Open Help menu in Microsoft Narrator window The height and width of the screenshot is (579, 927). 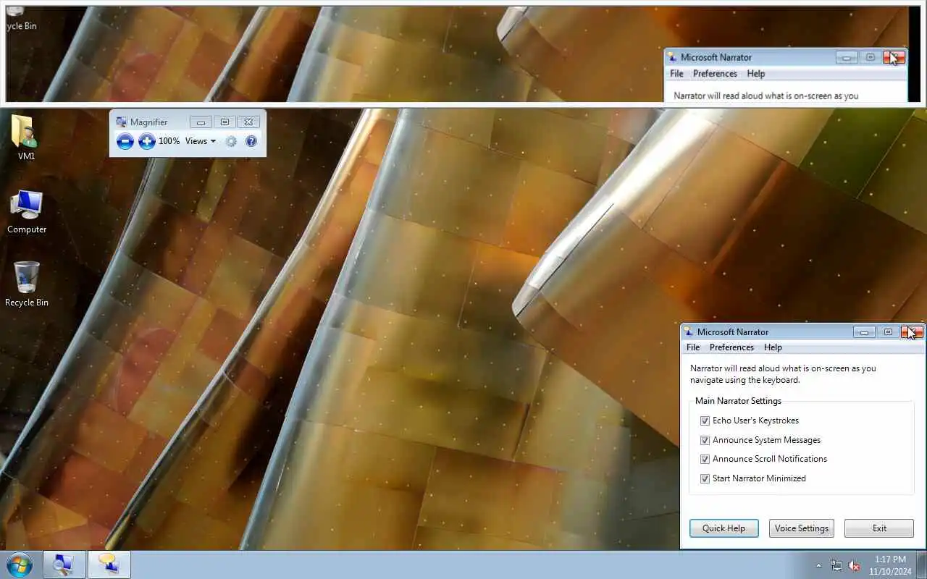pos(773,347)
